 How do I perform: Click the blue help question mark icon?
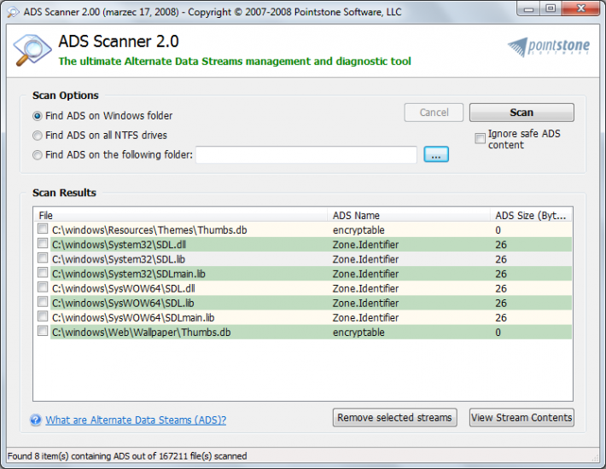coord(36,420)
